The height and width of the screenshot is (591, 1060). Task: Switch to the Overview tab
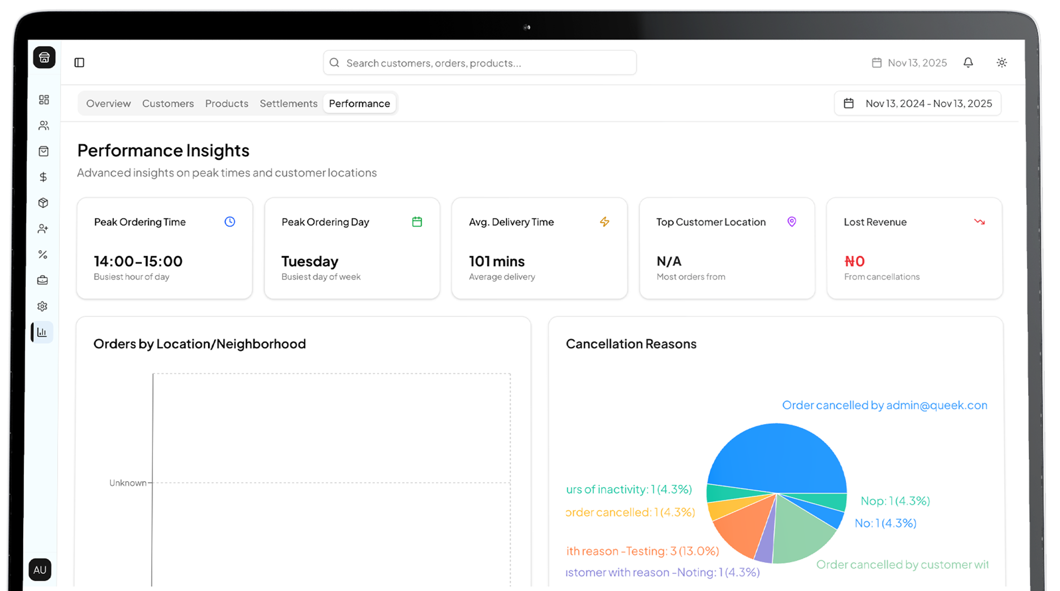[108, 103]
